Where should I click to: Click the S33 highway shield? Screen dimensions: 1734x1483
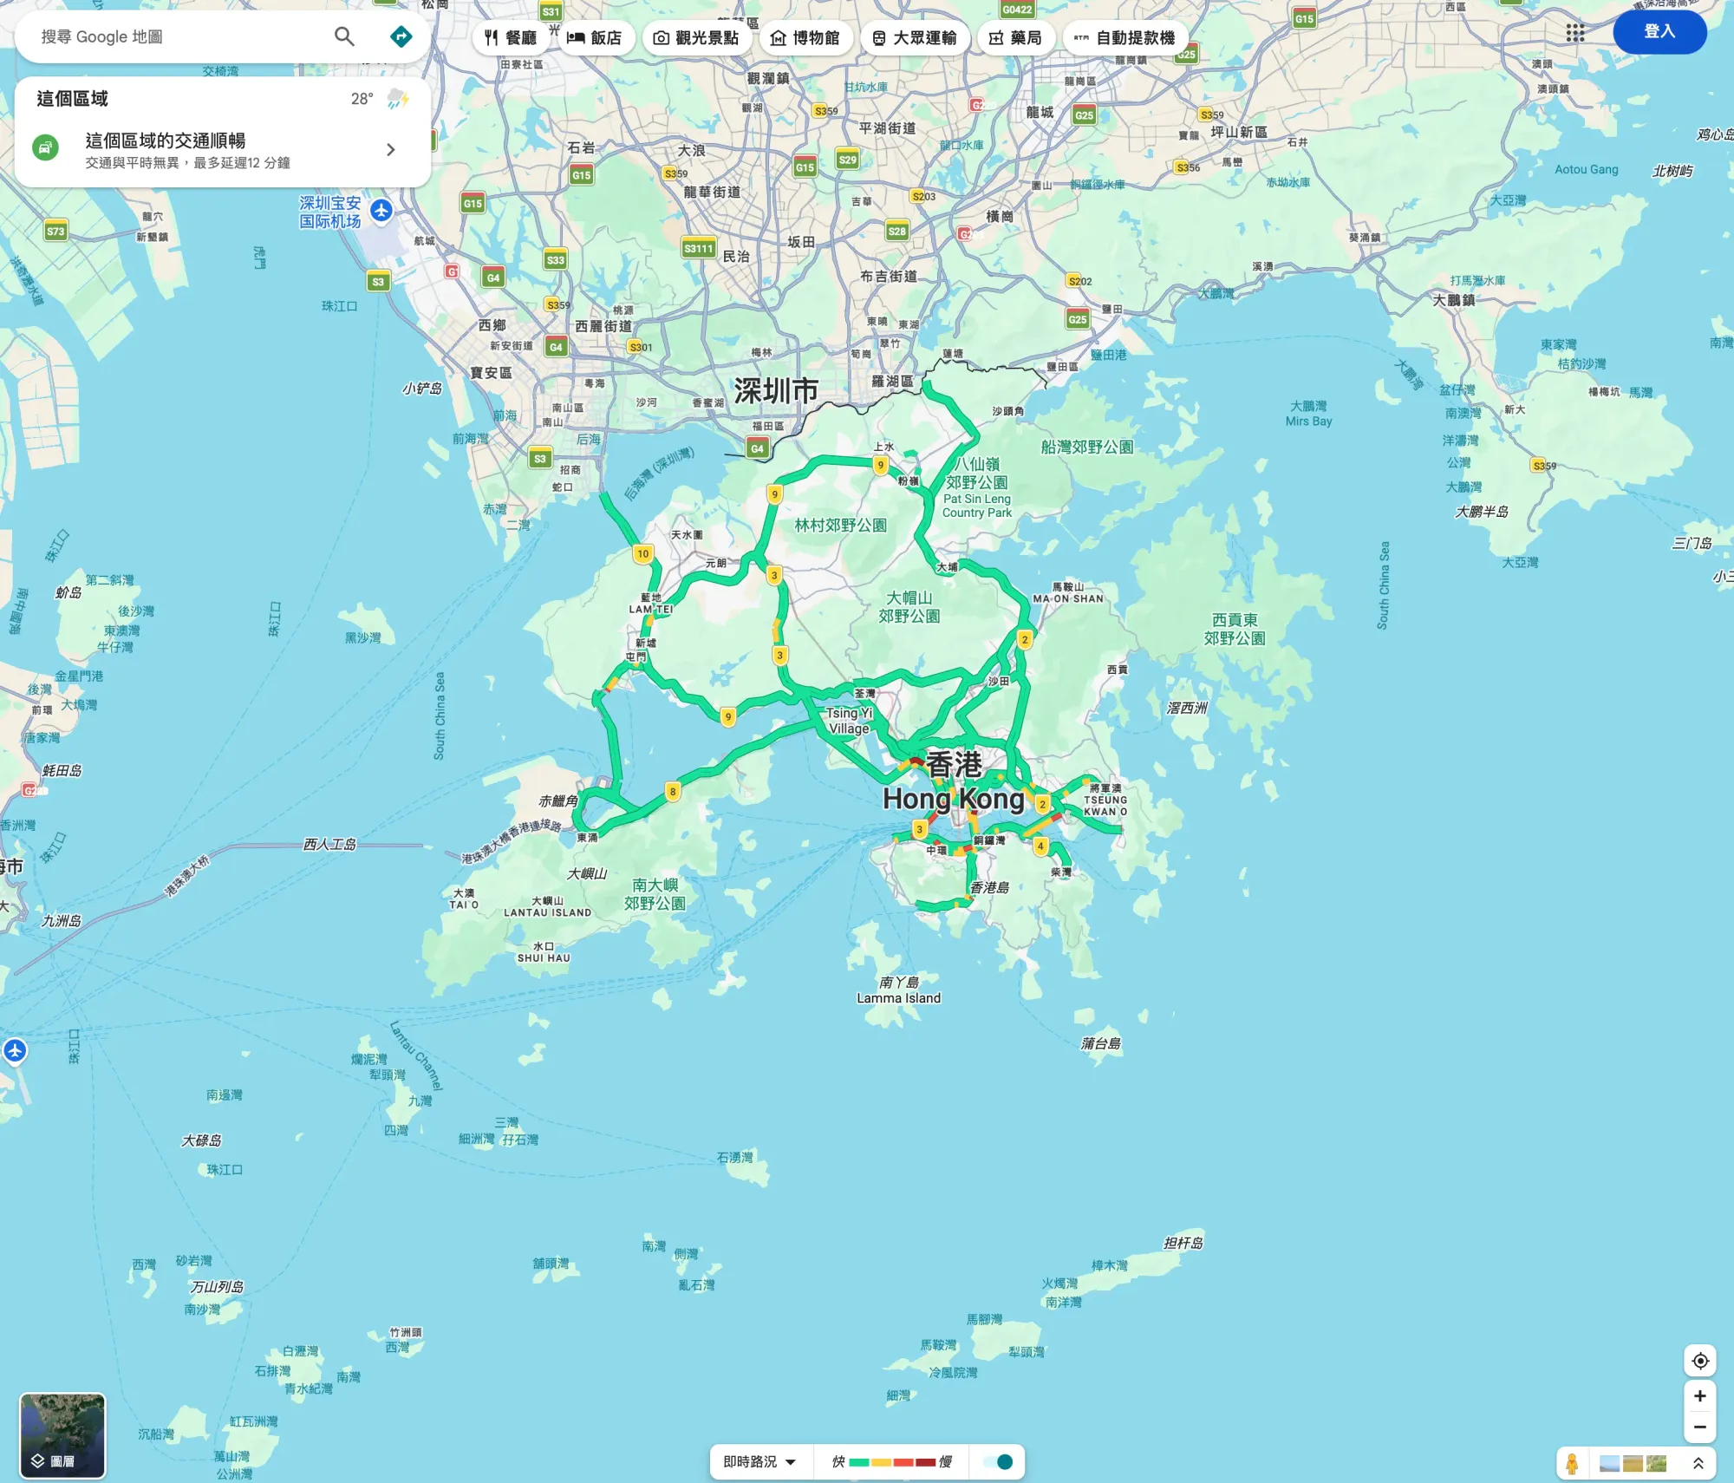[555, 259]
